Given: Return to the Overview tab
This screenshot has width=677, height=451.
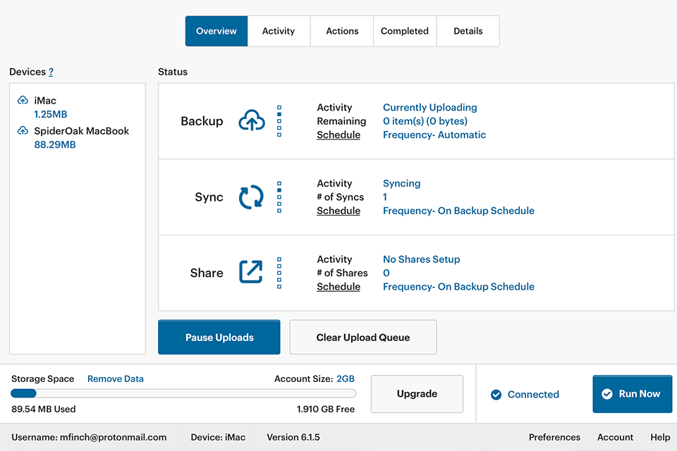Looking at the screenshot, I should 216,31.
